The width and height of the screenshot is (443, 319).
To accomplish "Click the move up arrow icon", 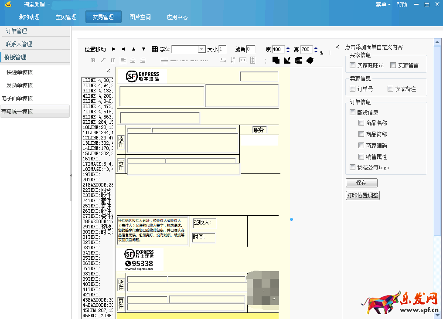I will point(133,49).
